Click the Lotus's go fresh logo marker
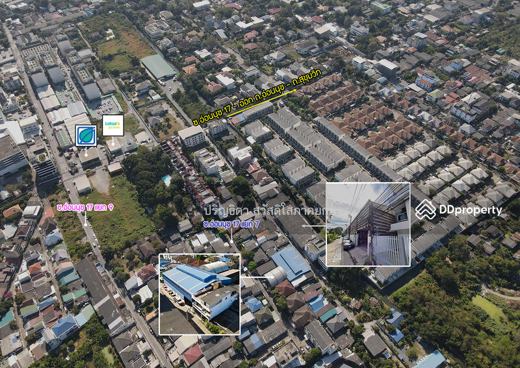 [113, 125]
